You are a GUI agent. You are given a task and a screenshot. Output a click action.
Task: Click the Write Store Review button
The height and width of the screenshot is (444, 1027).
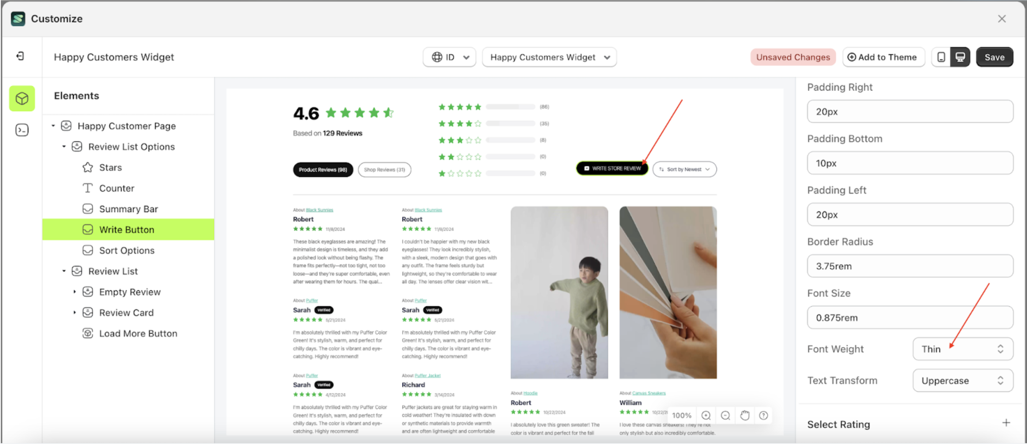612,168
